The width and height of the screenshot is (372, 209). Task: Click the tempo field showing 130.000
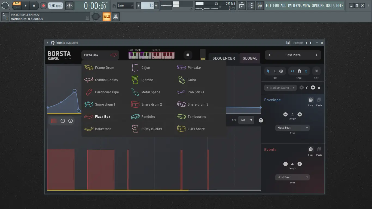(x=56, y=5)
